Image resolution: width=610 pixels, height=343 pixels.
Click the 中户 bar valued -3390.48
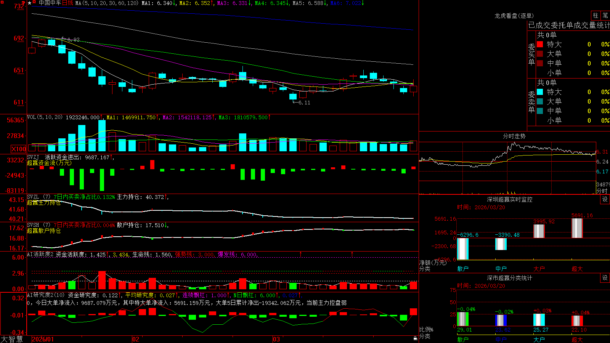501,244
